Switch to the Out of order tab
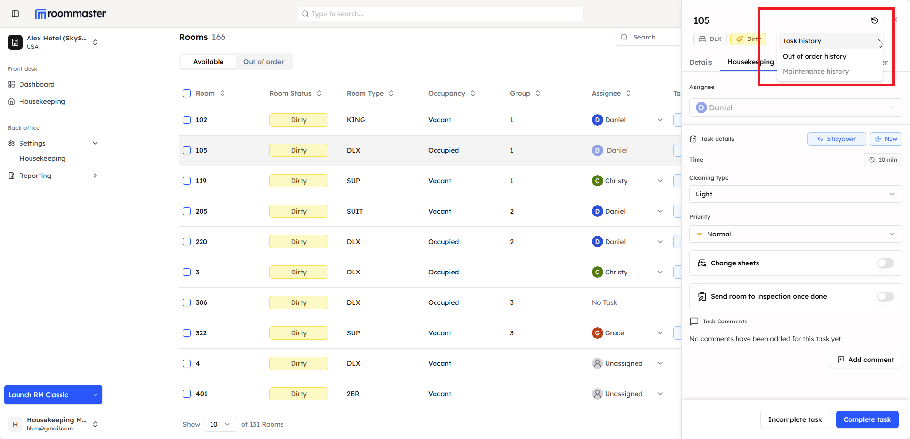Viewport: 910px width, 439px height. pos(263,62)
